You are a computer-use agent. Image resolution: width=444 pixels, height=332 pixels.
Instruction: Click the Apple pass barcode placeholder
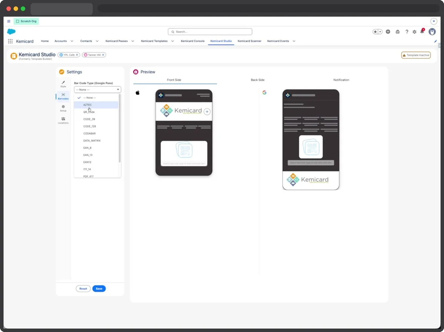(184, 153)
